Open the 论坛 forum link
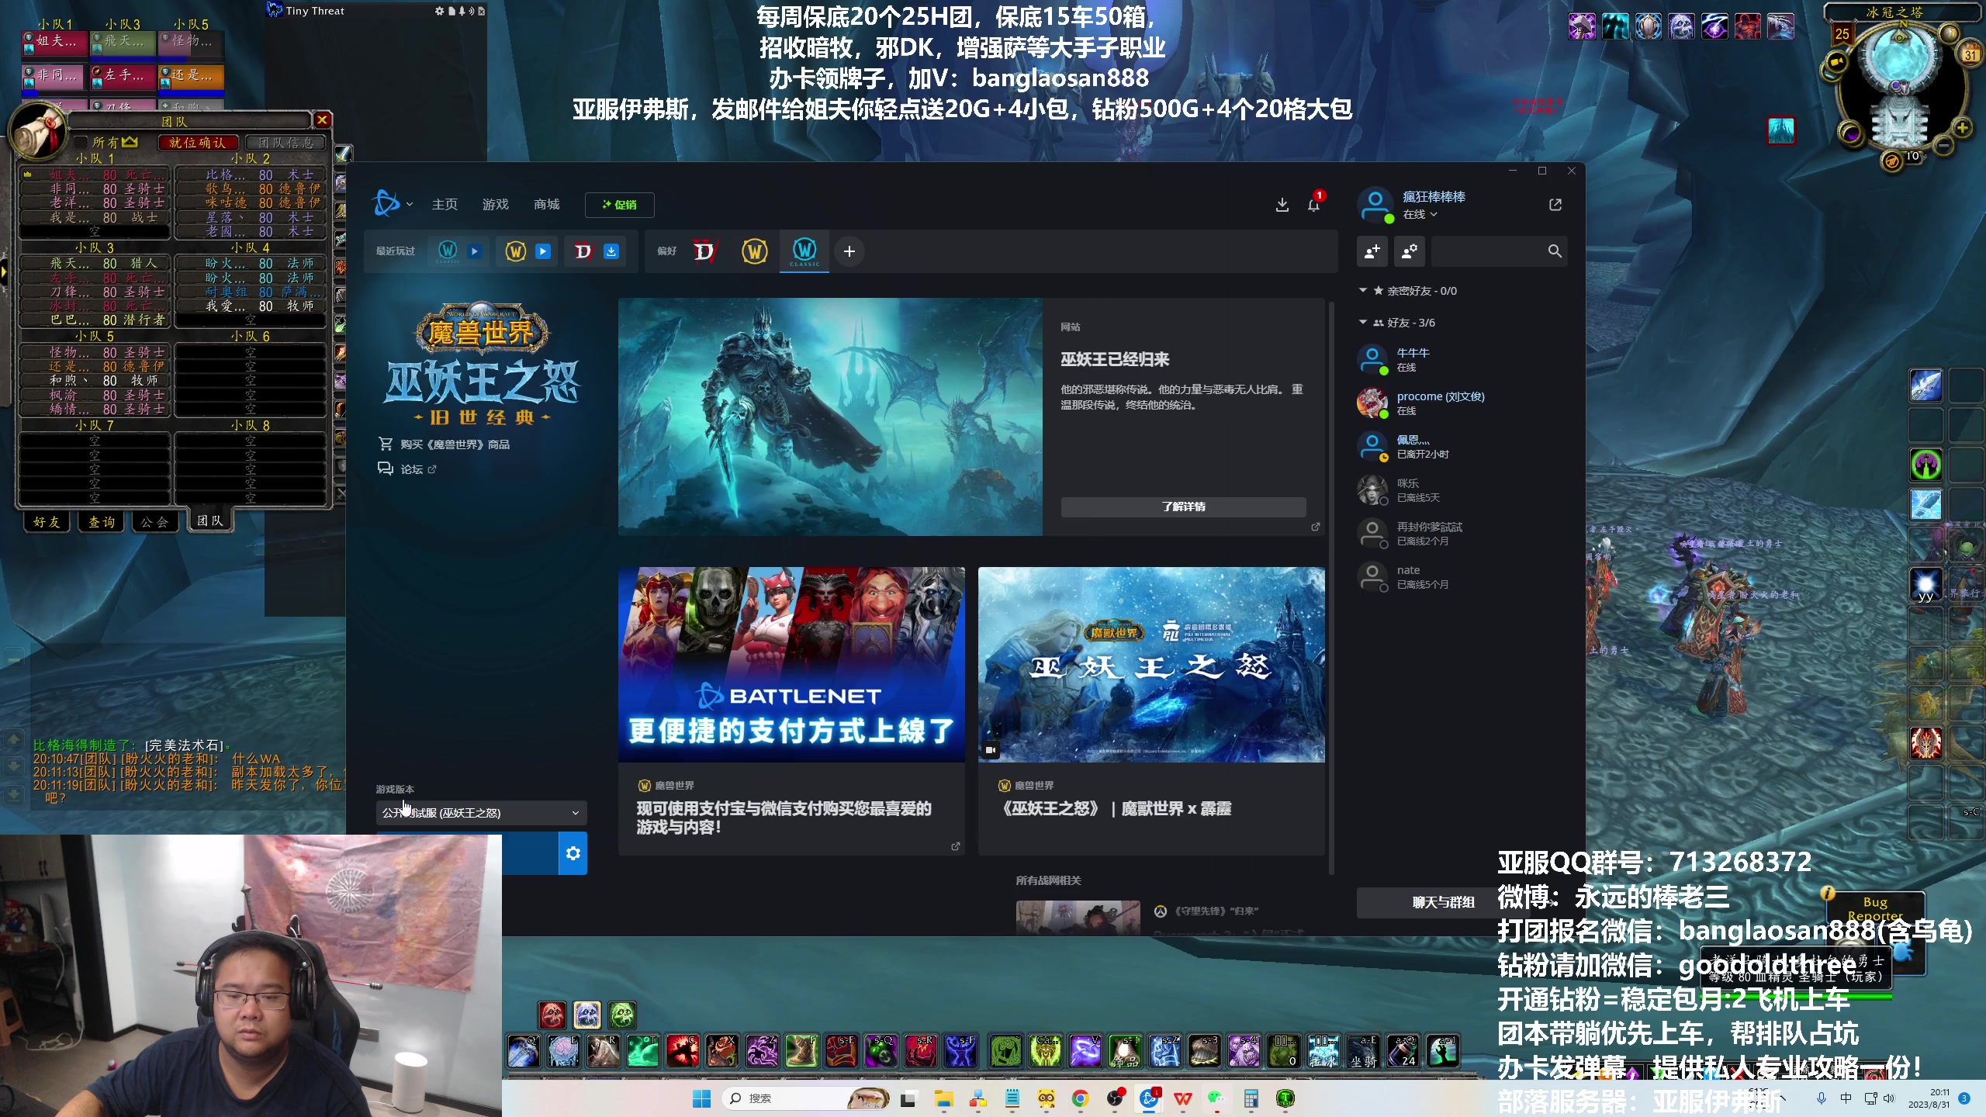Screen dimensions: 1986x1117 [412, 469]
